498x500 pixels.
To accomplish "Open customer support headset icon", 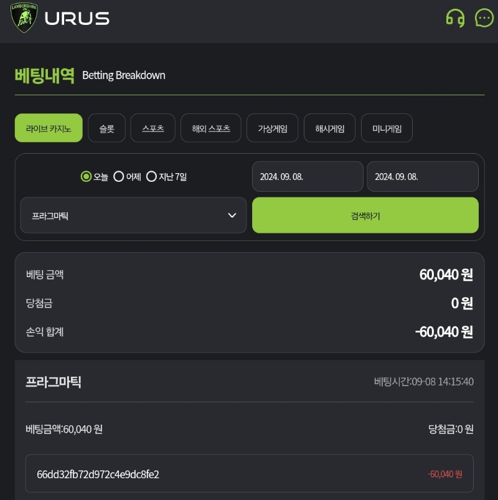I will (x=455, y=18).
